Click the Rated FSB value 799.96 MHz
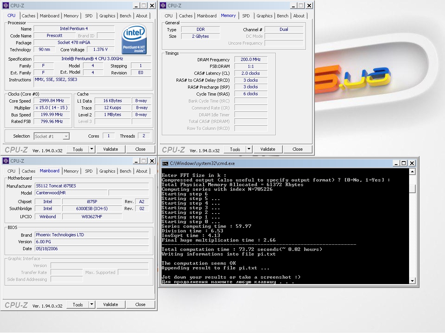The height and width of the screenshot is (333, 445). pos(52,121)
